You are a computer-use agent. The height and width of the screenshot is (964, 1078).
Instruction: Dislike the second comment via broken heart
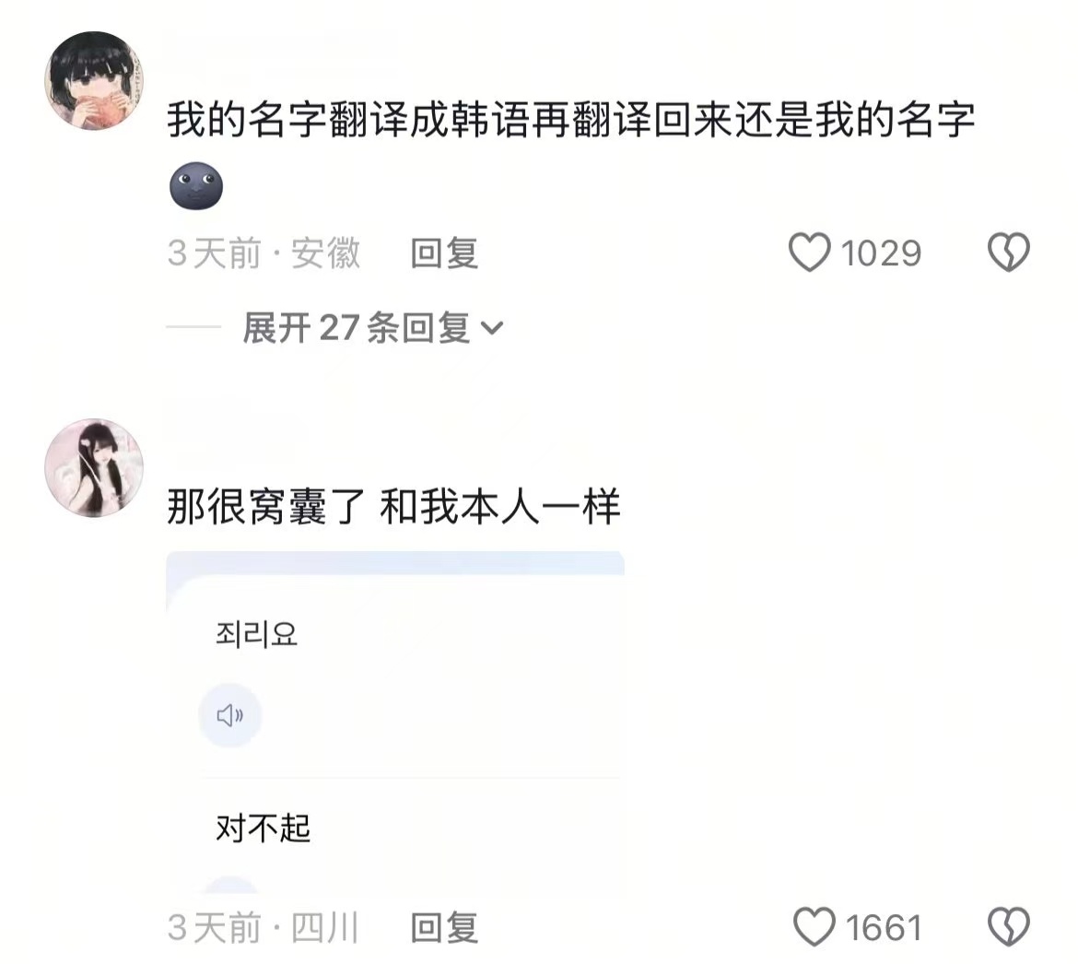click(1009, 927)
